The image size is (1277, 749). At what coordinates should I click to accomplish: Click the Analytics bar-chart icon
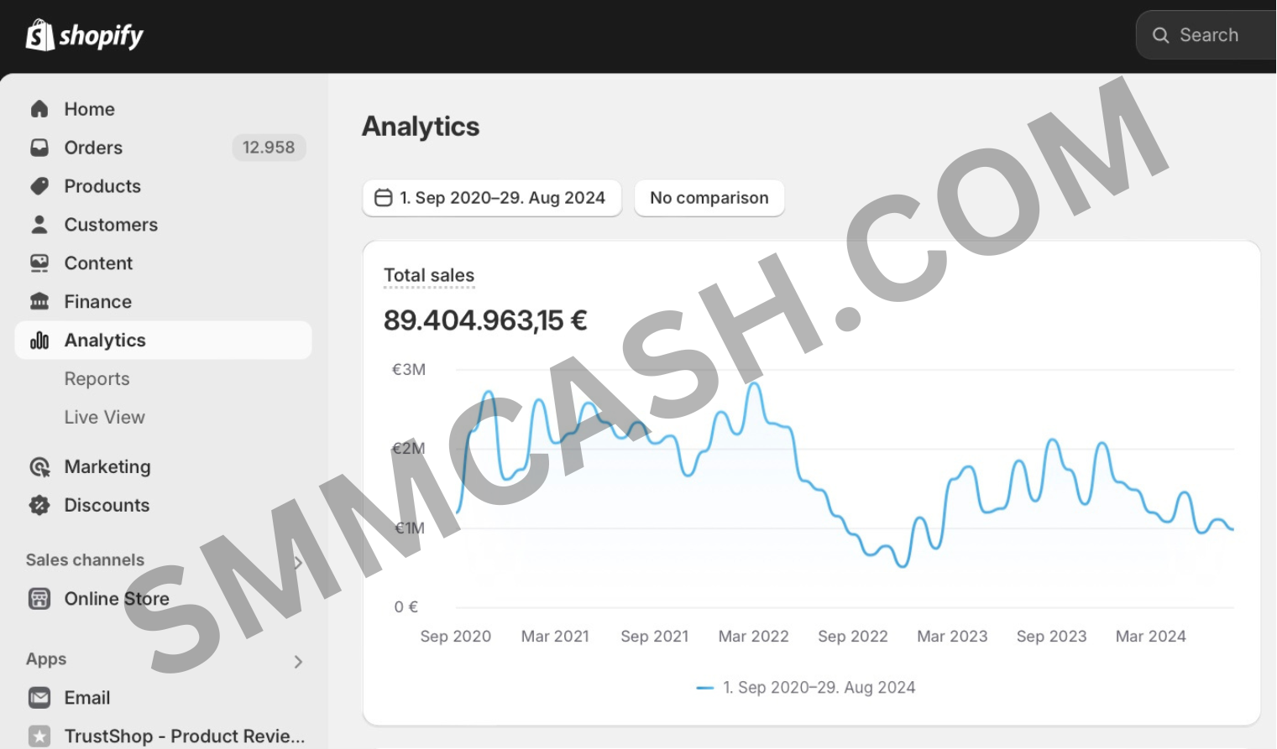[x=39, y=340]
